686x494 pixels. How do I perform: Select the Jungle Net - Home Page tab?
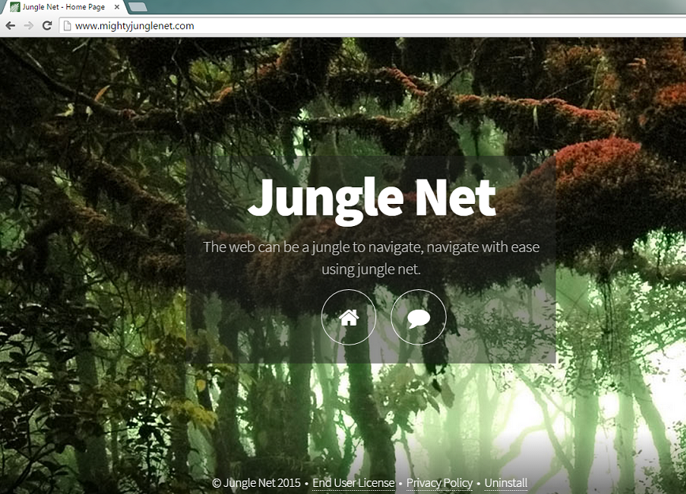(63, 7)
